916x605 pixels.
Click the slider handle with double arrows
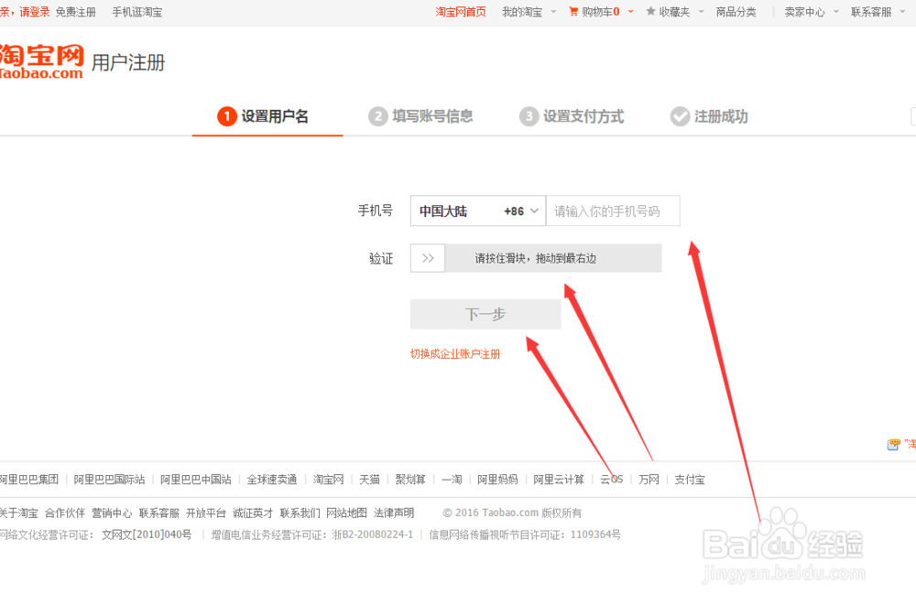coord(428,258)
